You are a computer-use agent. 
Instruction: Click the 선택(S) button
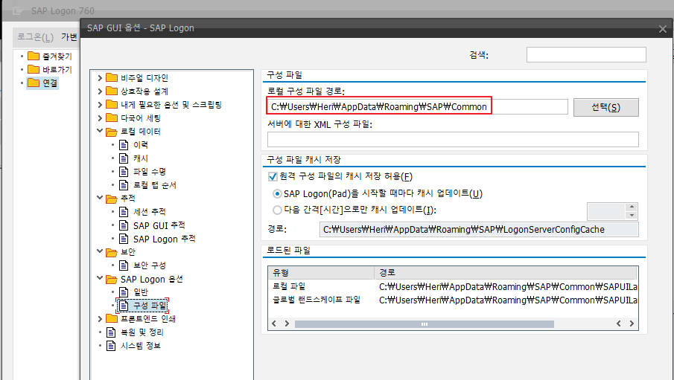coord(606,107)
